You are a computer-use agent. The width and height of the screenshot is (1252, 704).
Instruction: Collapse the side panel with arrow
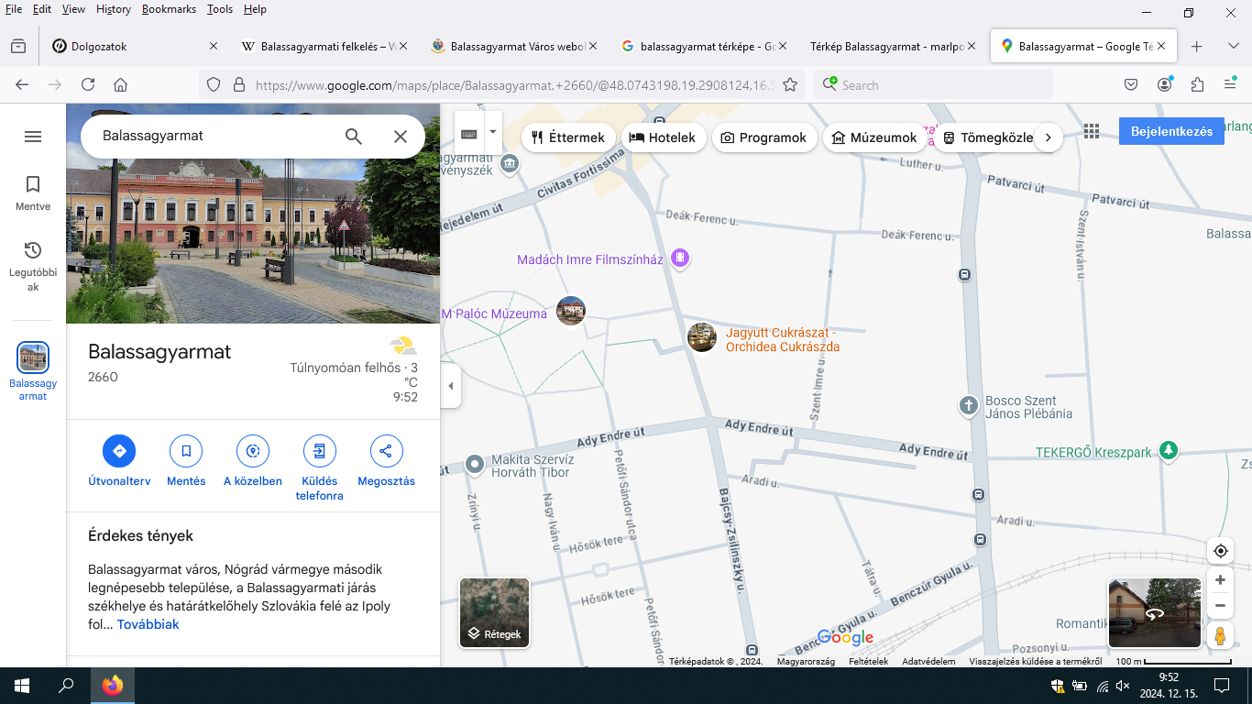[x=450, y=386]
